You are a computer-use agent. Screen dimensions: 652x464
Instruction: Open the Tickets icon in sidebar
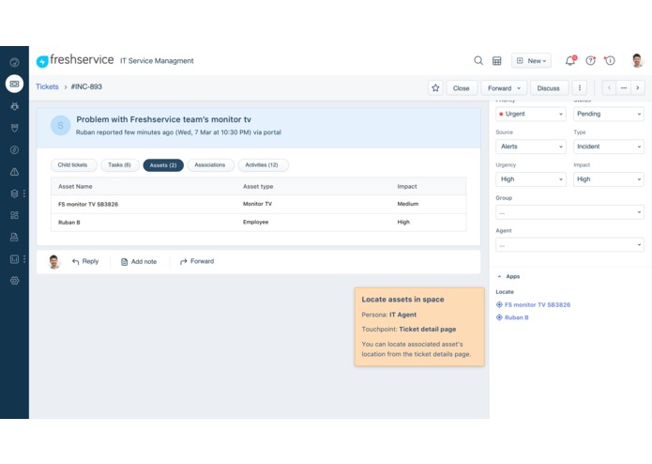[14, 84]
